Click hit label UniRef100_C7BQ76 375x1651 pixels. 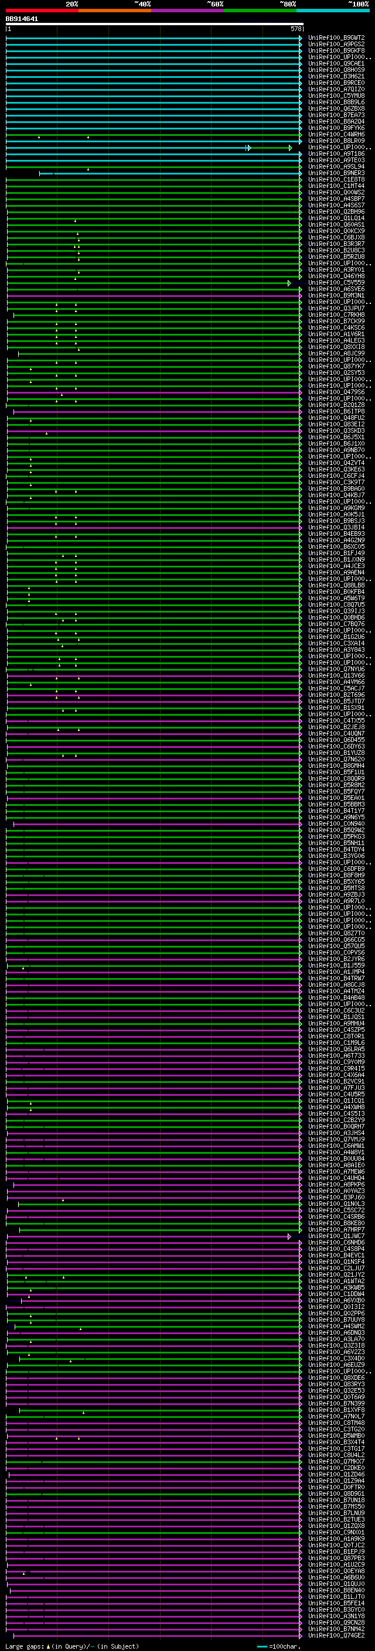[x=336, y=624]
